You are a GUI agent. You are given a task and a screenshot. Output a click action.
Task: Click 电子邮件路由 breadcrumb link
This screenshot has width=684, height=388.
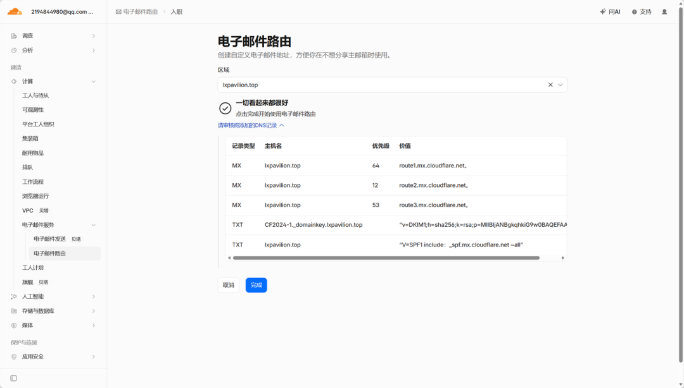(141, 12)
